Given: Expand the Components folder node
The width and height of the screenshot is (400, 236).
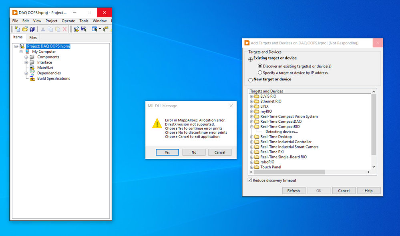Looking at the screenshot, I should click(x=26, y=57).
